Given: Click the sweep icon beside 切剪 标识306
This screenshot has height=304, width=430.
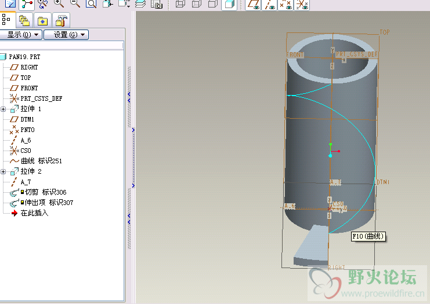Looking at the screenshot, I should coord(15,193).
